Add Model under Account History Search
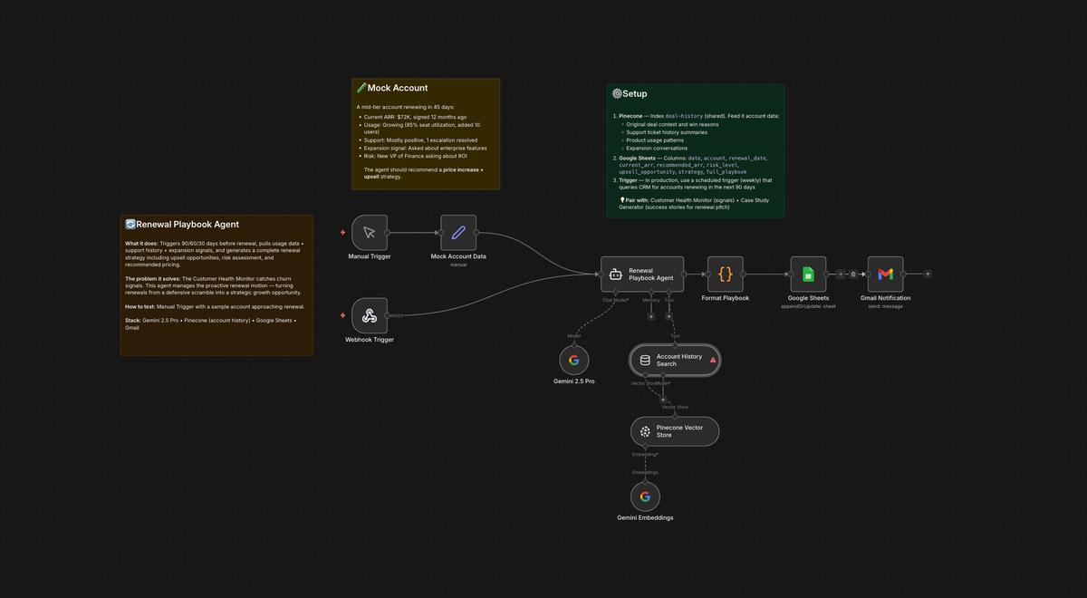The height and width of the screenshot is (598, 1087). (x=663, y=399)
